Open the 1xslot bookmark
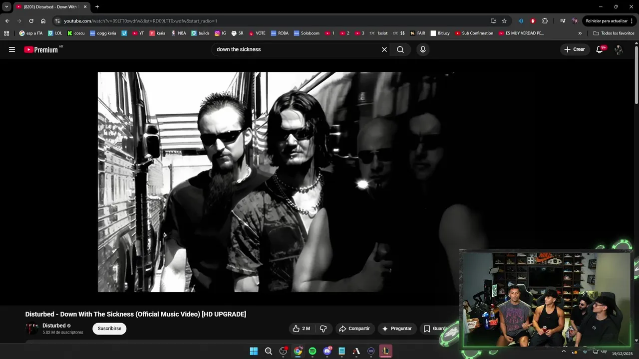Screen dimensions: 639x359 coord(378,33)
